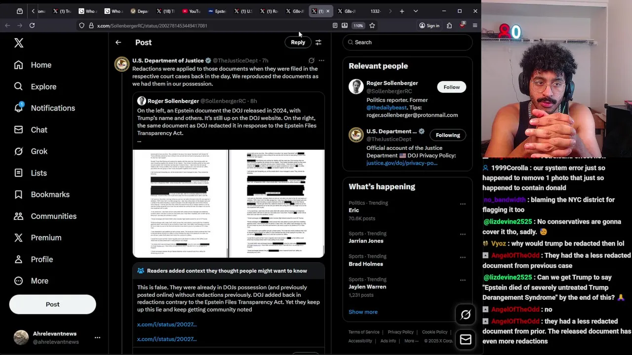Viewport: 632px width, 355px height.
Task: Open the floating messages envelope button
Action: pyautogui.click(x=466, y=339)
